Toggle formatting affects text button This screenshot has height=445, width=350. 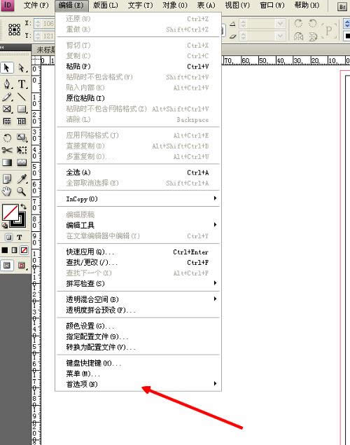point(20,238)
